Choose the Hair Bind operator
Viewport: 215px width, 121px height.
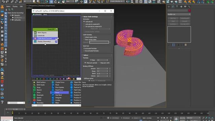(x=58, y=95)
